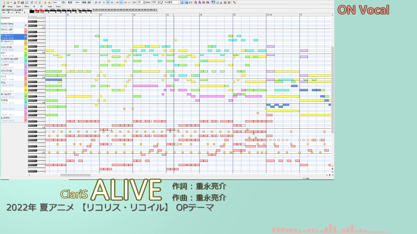Click the rewind to previous marker button
The width and height of the screenshot is (417, 234).
100,3
